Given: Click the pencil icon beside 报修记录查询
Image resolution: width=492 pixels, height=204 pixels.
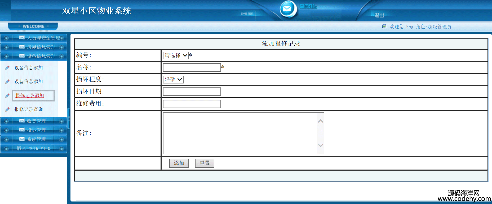Looking at the screenshot, I should coord(7,109).
